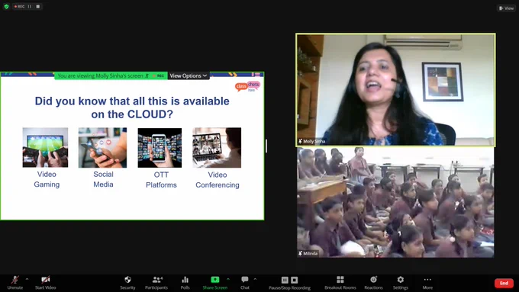Click the 'Video Gaming' caption text

coord(47,179)
